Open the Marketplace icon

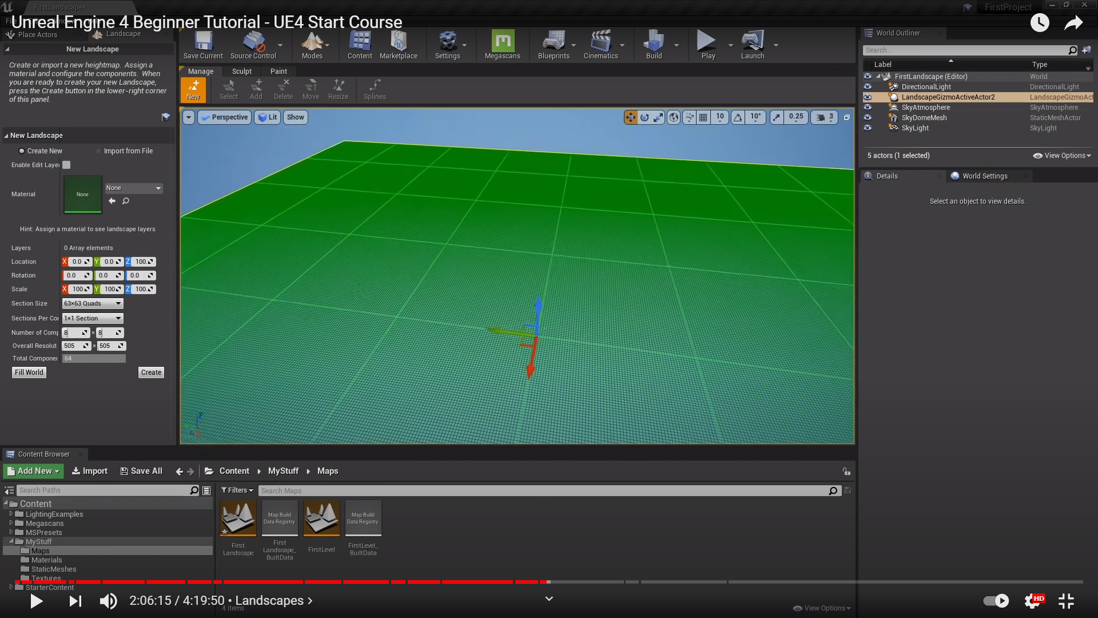coord(398,45)
